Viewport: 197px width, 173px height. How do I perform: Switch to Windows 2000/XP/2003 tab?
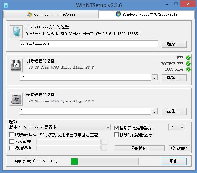(51, 15)
